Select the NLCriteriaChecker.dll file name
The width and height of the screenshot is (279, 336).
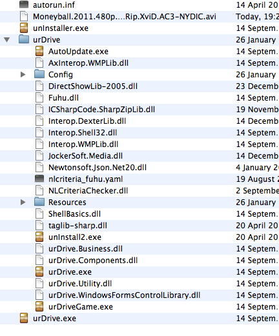(x=88, y=191)
